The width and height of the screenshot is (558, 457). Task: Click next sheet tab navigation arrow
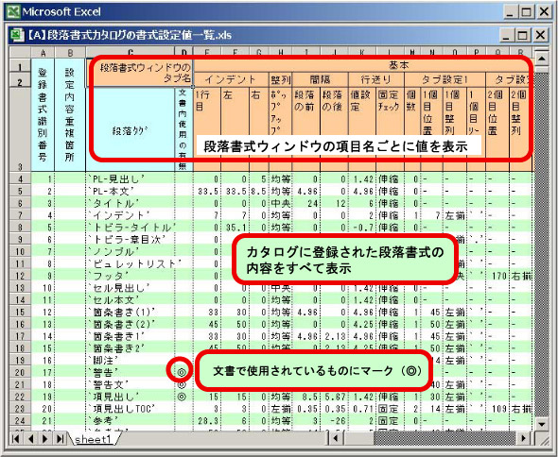[x=45, y=438]
